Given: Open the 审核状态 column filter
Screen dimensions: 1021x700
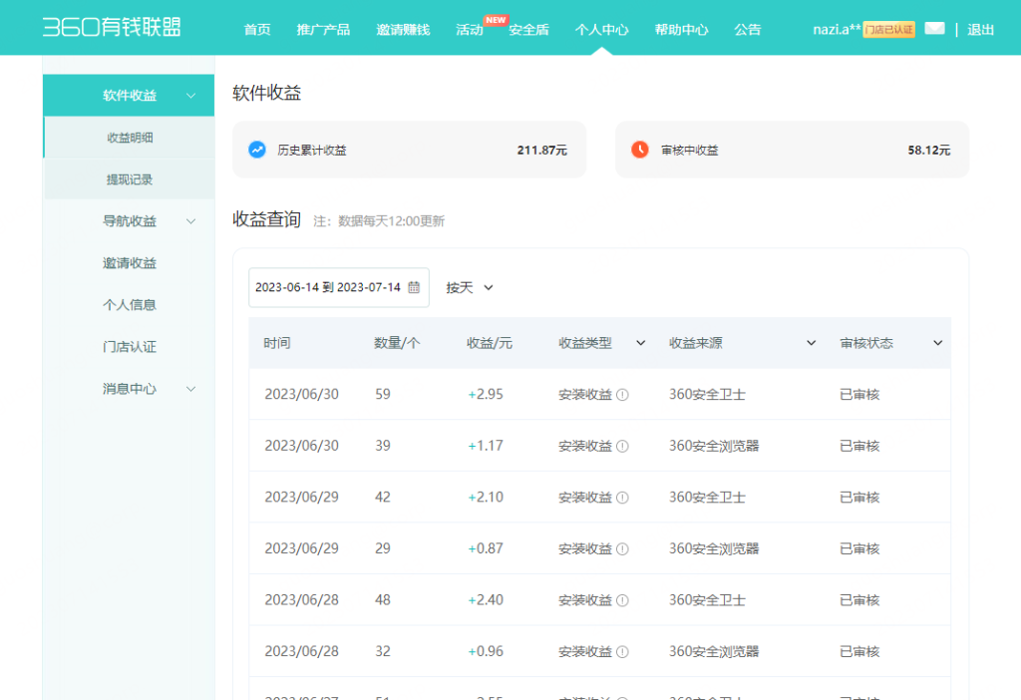Looking at the screenshot, I should [x=937, y=343].
